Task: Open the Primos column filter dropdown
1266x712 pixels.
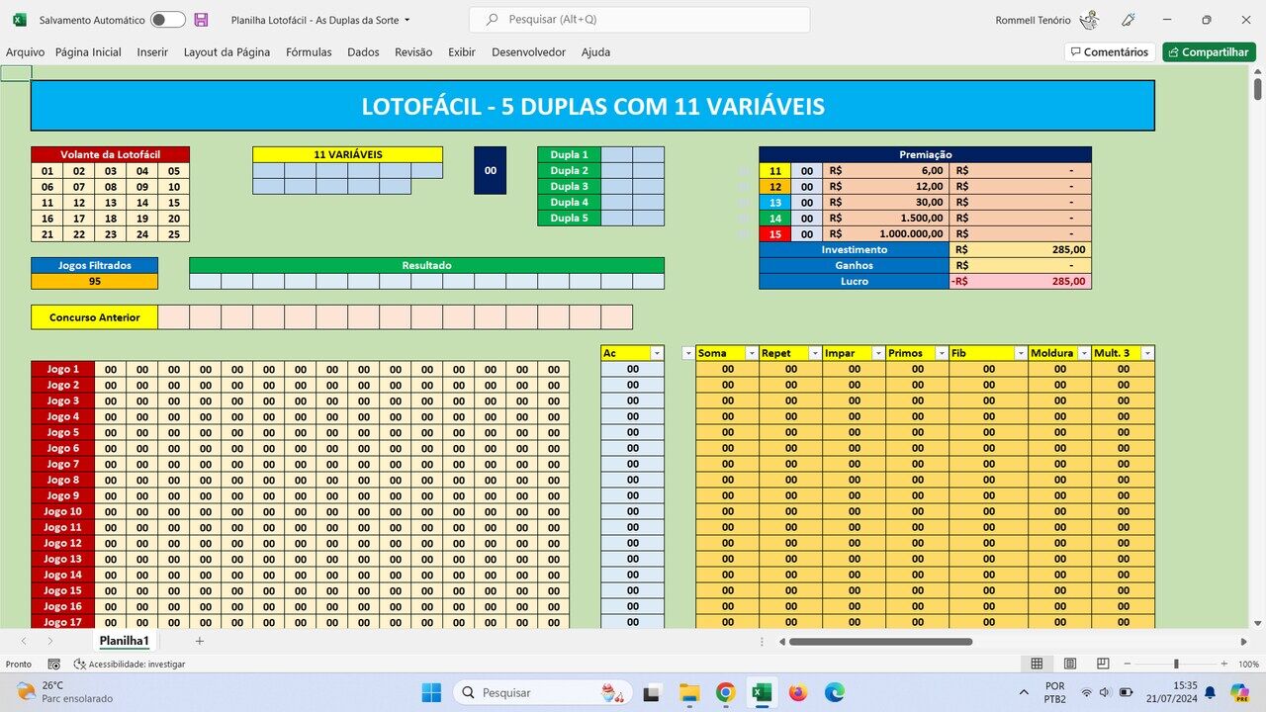Action: click(x=942, y=353)
